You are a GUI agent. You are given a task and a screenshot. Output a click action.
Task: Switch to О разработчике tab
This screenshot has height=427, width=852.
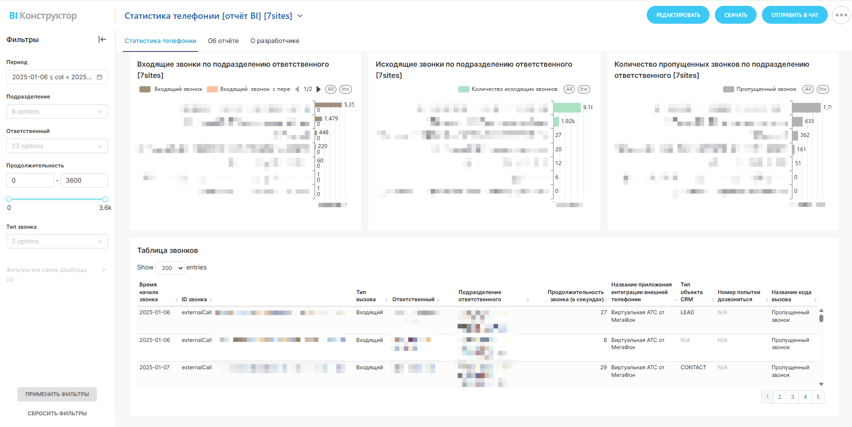(x=275, y=41)
